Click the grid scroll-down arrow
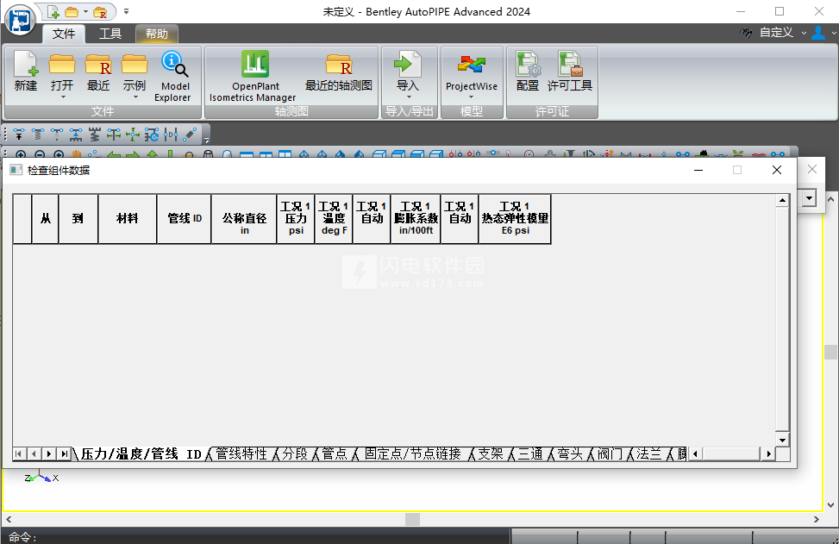The width and height of the screenshot is (839, 544). tap(782, 440)
